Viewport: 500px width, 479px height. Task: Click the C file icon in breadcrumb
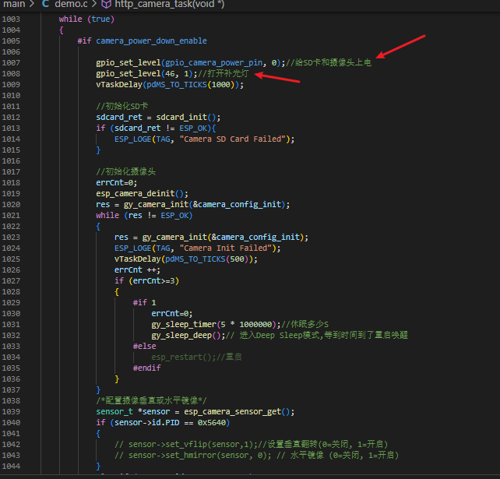tap(46, 4)
